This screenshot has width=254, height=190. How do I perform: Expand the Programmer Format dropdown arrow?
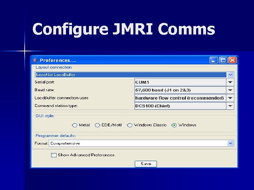[x=230, y=143]
